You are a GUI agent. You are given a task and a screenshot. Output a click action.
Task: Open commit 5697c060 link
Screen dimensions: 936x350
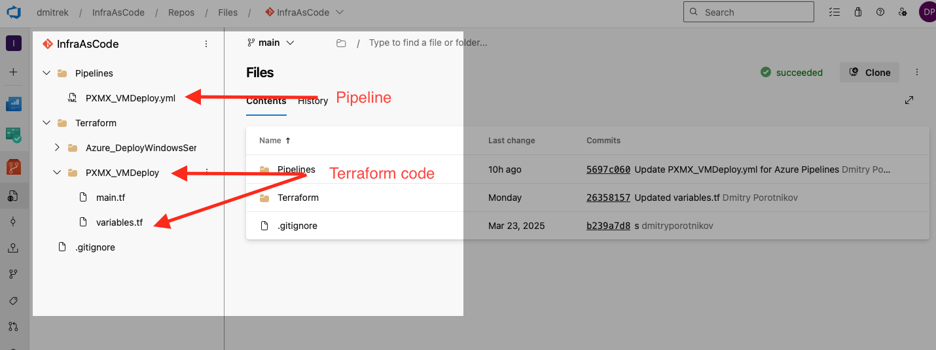point(608,169)
